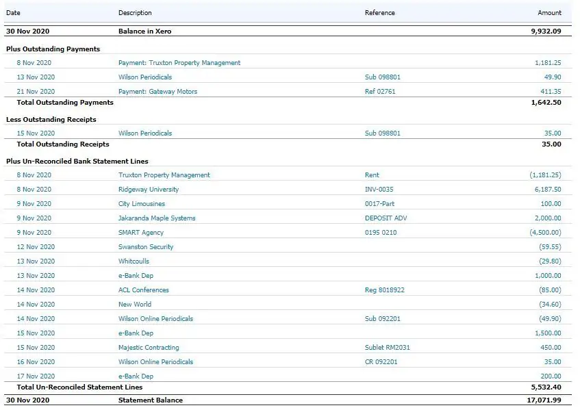Open the Ridgeway University statement line
This screenshot has width=580, height=410.
click(149, 190)
